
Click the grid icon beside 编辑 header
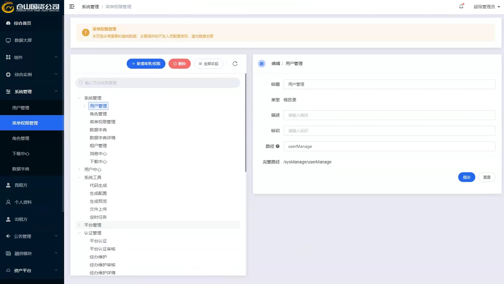point(262,64)
